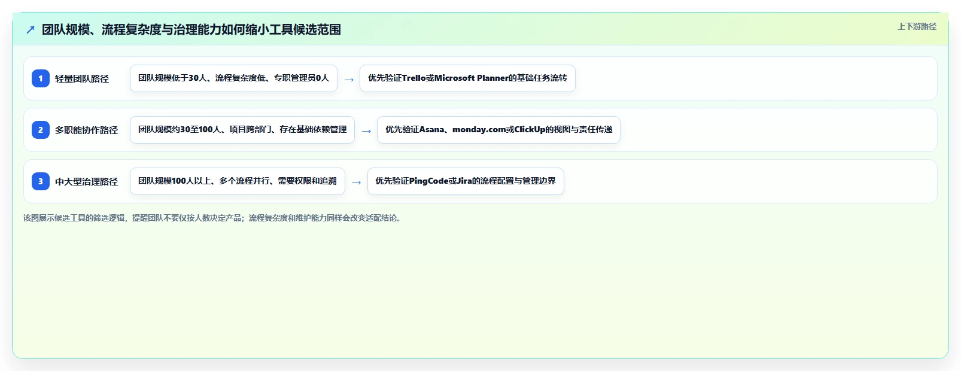Click the box 团队规模100人以上、多个流程并行、需要权限和追溯

click(x=238, y=181)
